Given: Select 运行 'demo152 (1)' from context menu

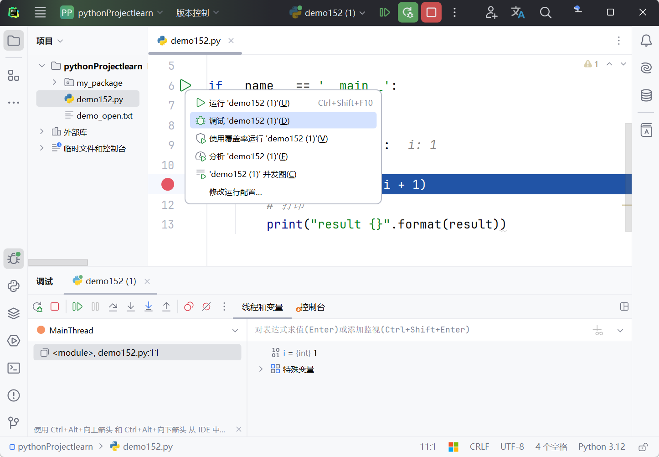Looking at the screenshot, I should 283,103.
